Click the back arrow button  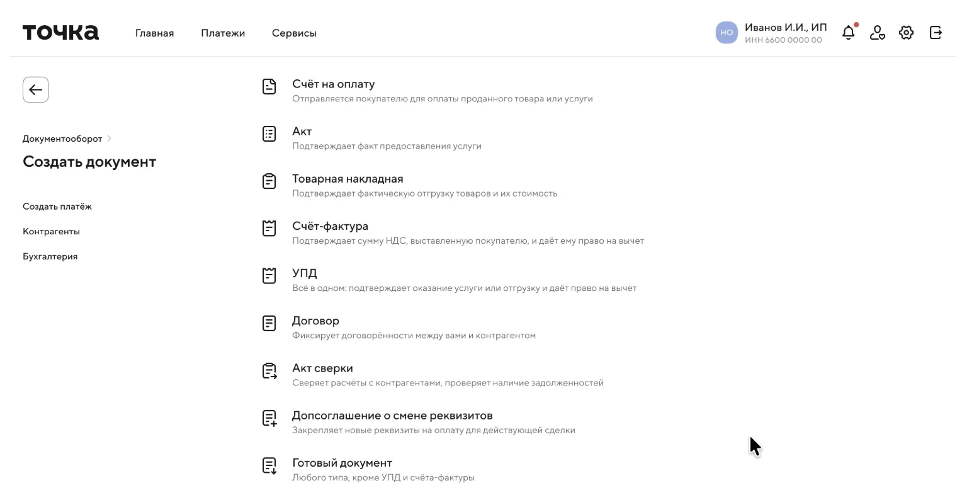click(x=36, y=90)
